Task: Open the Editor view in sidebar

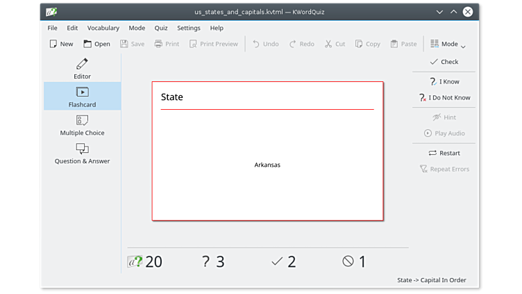Action: click(82, 68)
